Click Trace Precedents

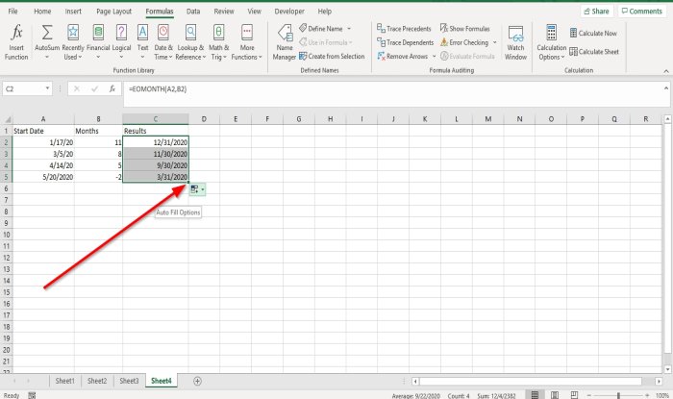(404, 29)
